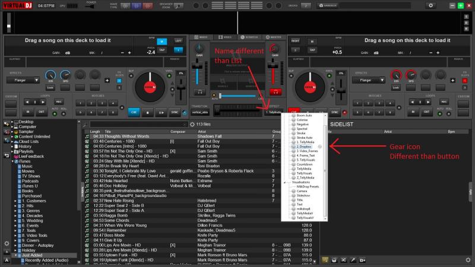The width and height of the screenshot is (475, 267).
Task: Open the settings gear in the top bar
Action: 430,5
